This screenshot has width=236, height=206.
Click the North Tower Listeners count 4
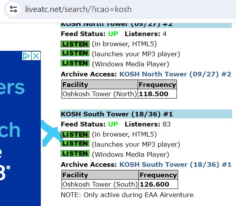tap(164, 34)
